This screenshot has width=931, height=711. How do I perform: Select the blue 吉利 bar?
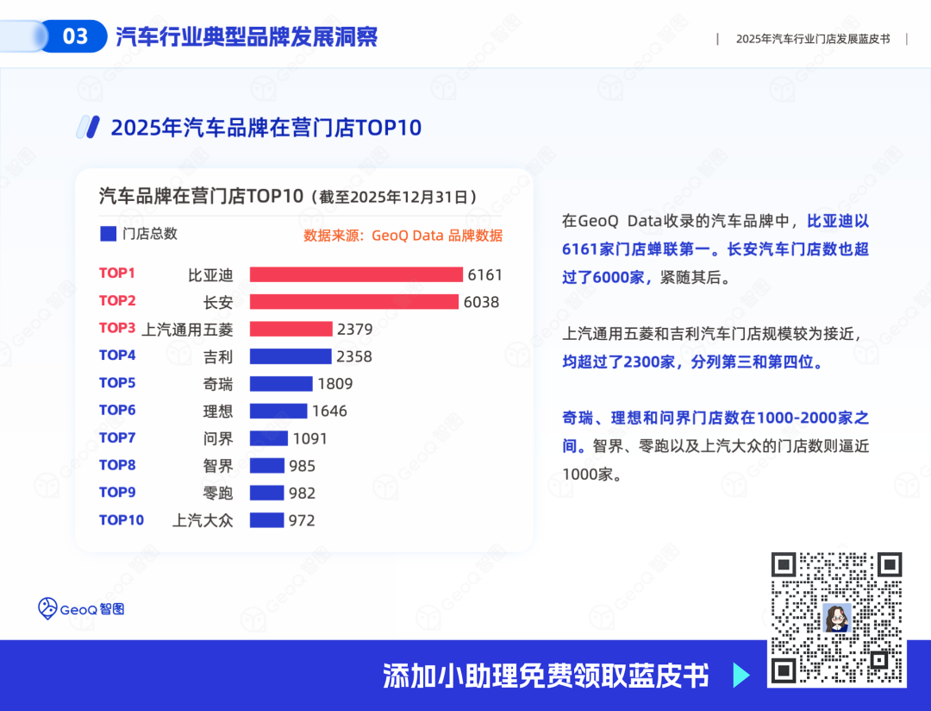291,356
